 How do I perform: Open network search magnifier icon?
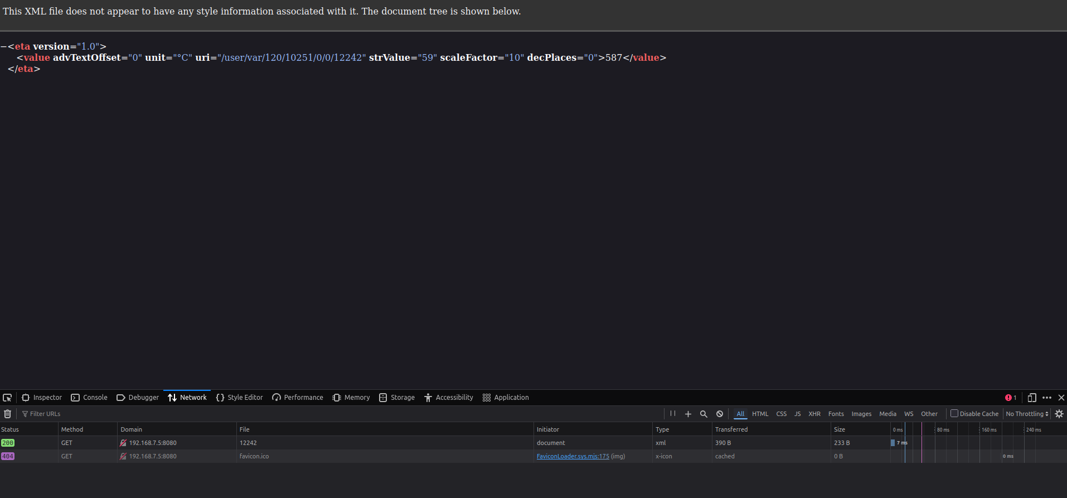pyautogui.click(x=704, y=414)
